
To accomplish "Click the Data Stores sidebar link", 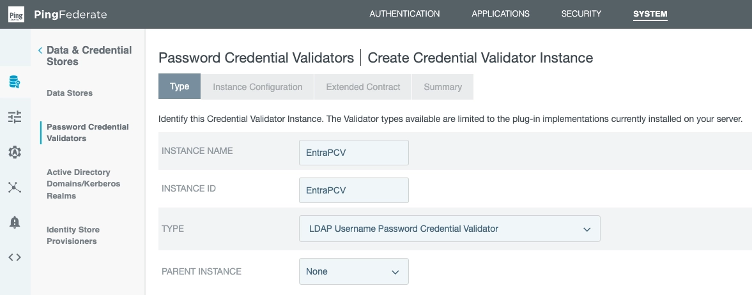I will (70, 93).
